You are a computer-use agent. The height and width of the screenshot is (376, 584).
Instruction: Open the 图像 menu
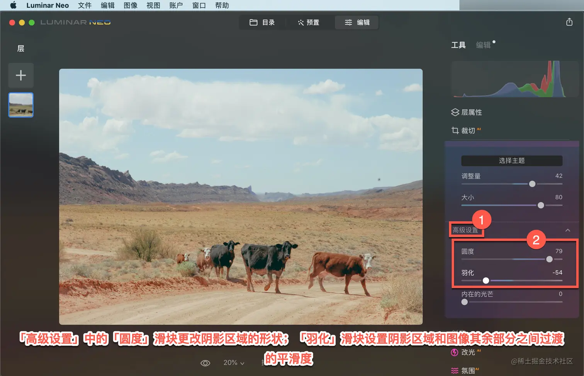(x=131, y=5)
